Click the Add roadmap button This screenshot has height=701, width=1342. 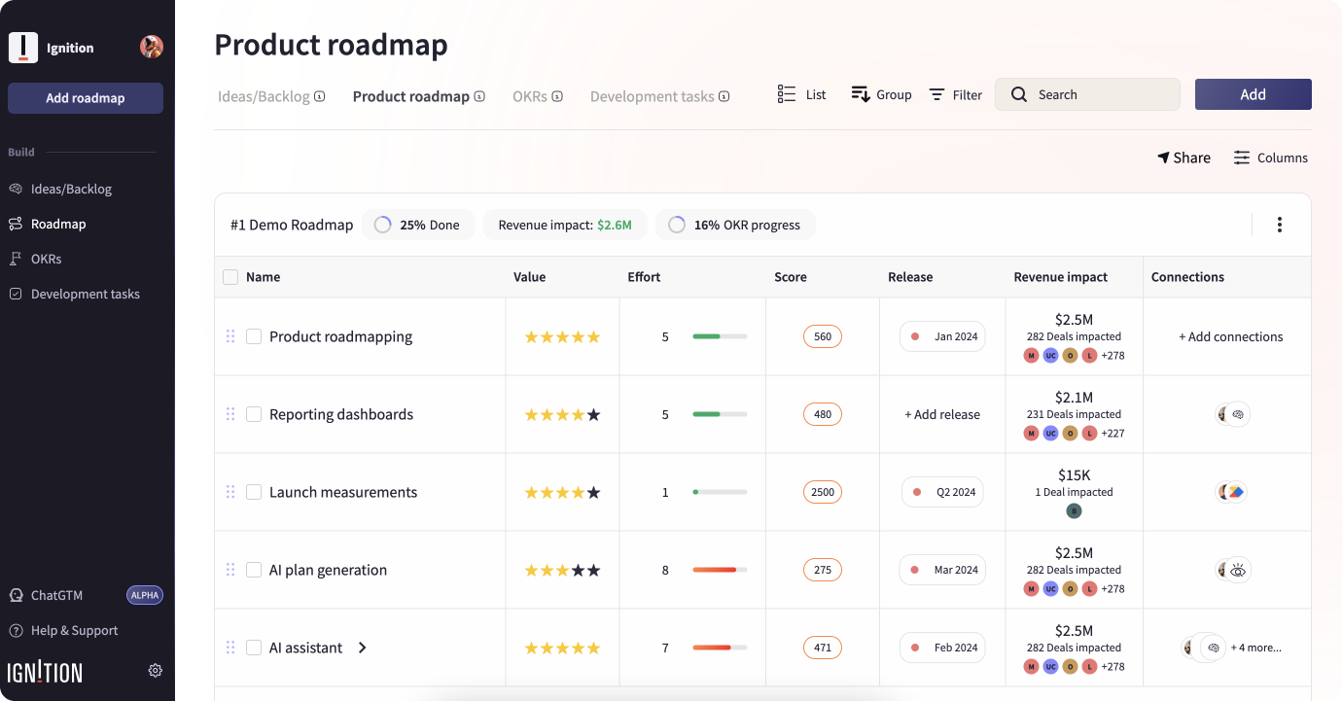tap(86, 98)
